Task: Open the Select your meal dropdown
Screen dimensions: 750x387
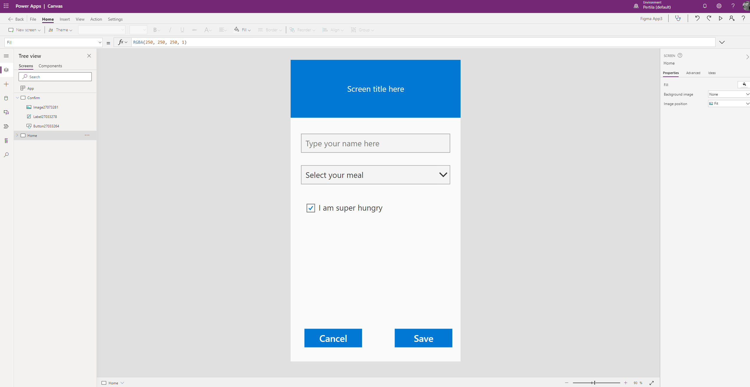Action: coord(375,175)
